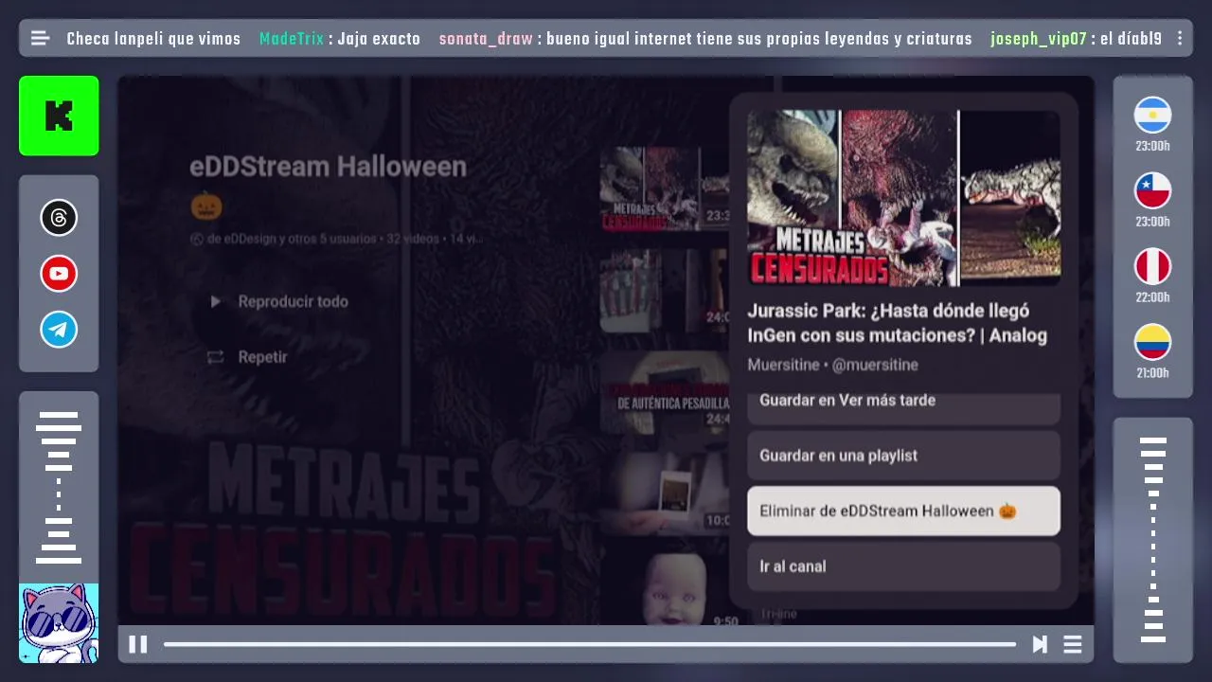Click the right audio level meter
The height and width of the screenshot is (682, 1212).
[x=1152, y=540]
